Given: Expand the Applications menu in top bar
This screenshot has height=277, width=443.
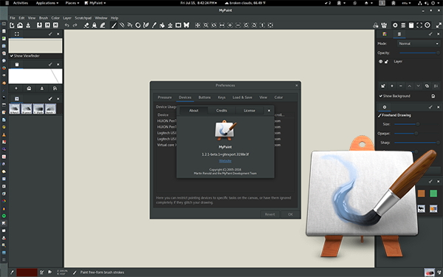Looking at the screenshot, I should click(47, 3).
